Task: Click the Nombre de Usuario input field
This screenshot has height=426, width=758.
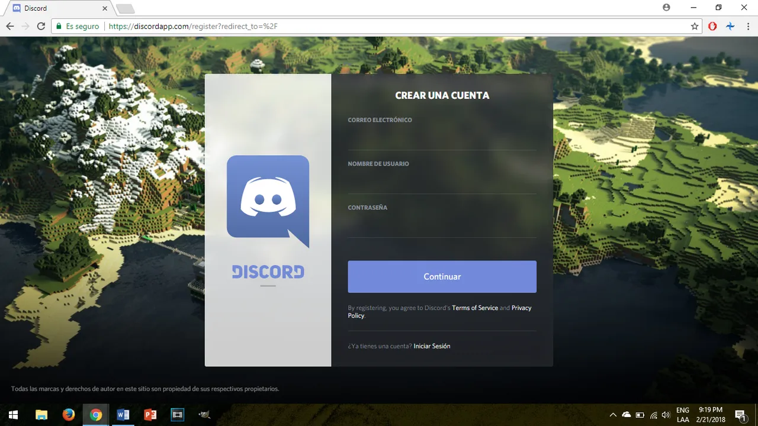Action: pos(442,183)
